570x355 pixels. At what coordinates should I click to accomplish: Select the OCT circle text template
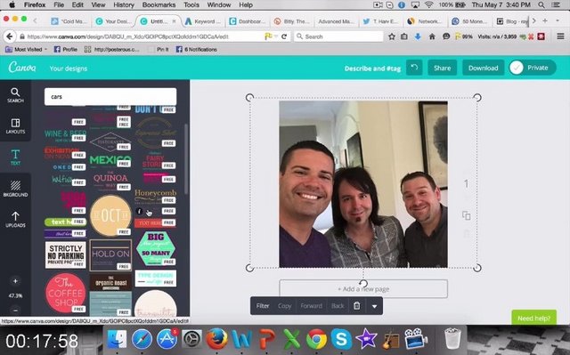[x=110, y=215]
